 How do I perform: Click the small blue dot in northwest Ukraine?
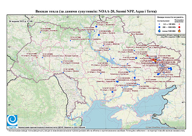tap(40, 32)
